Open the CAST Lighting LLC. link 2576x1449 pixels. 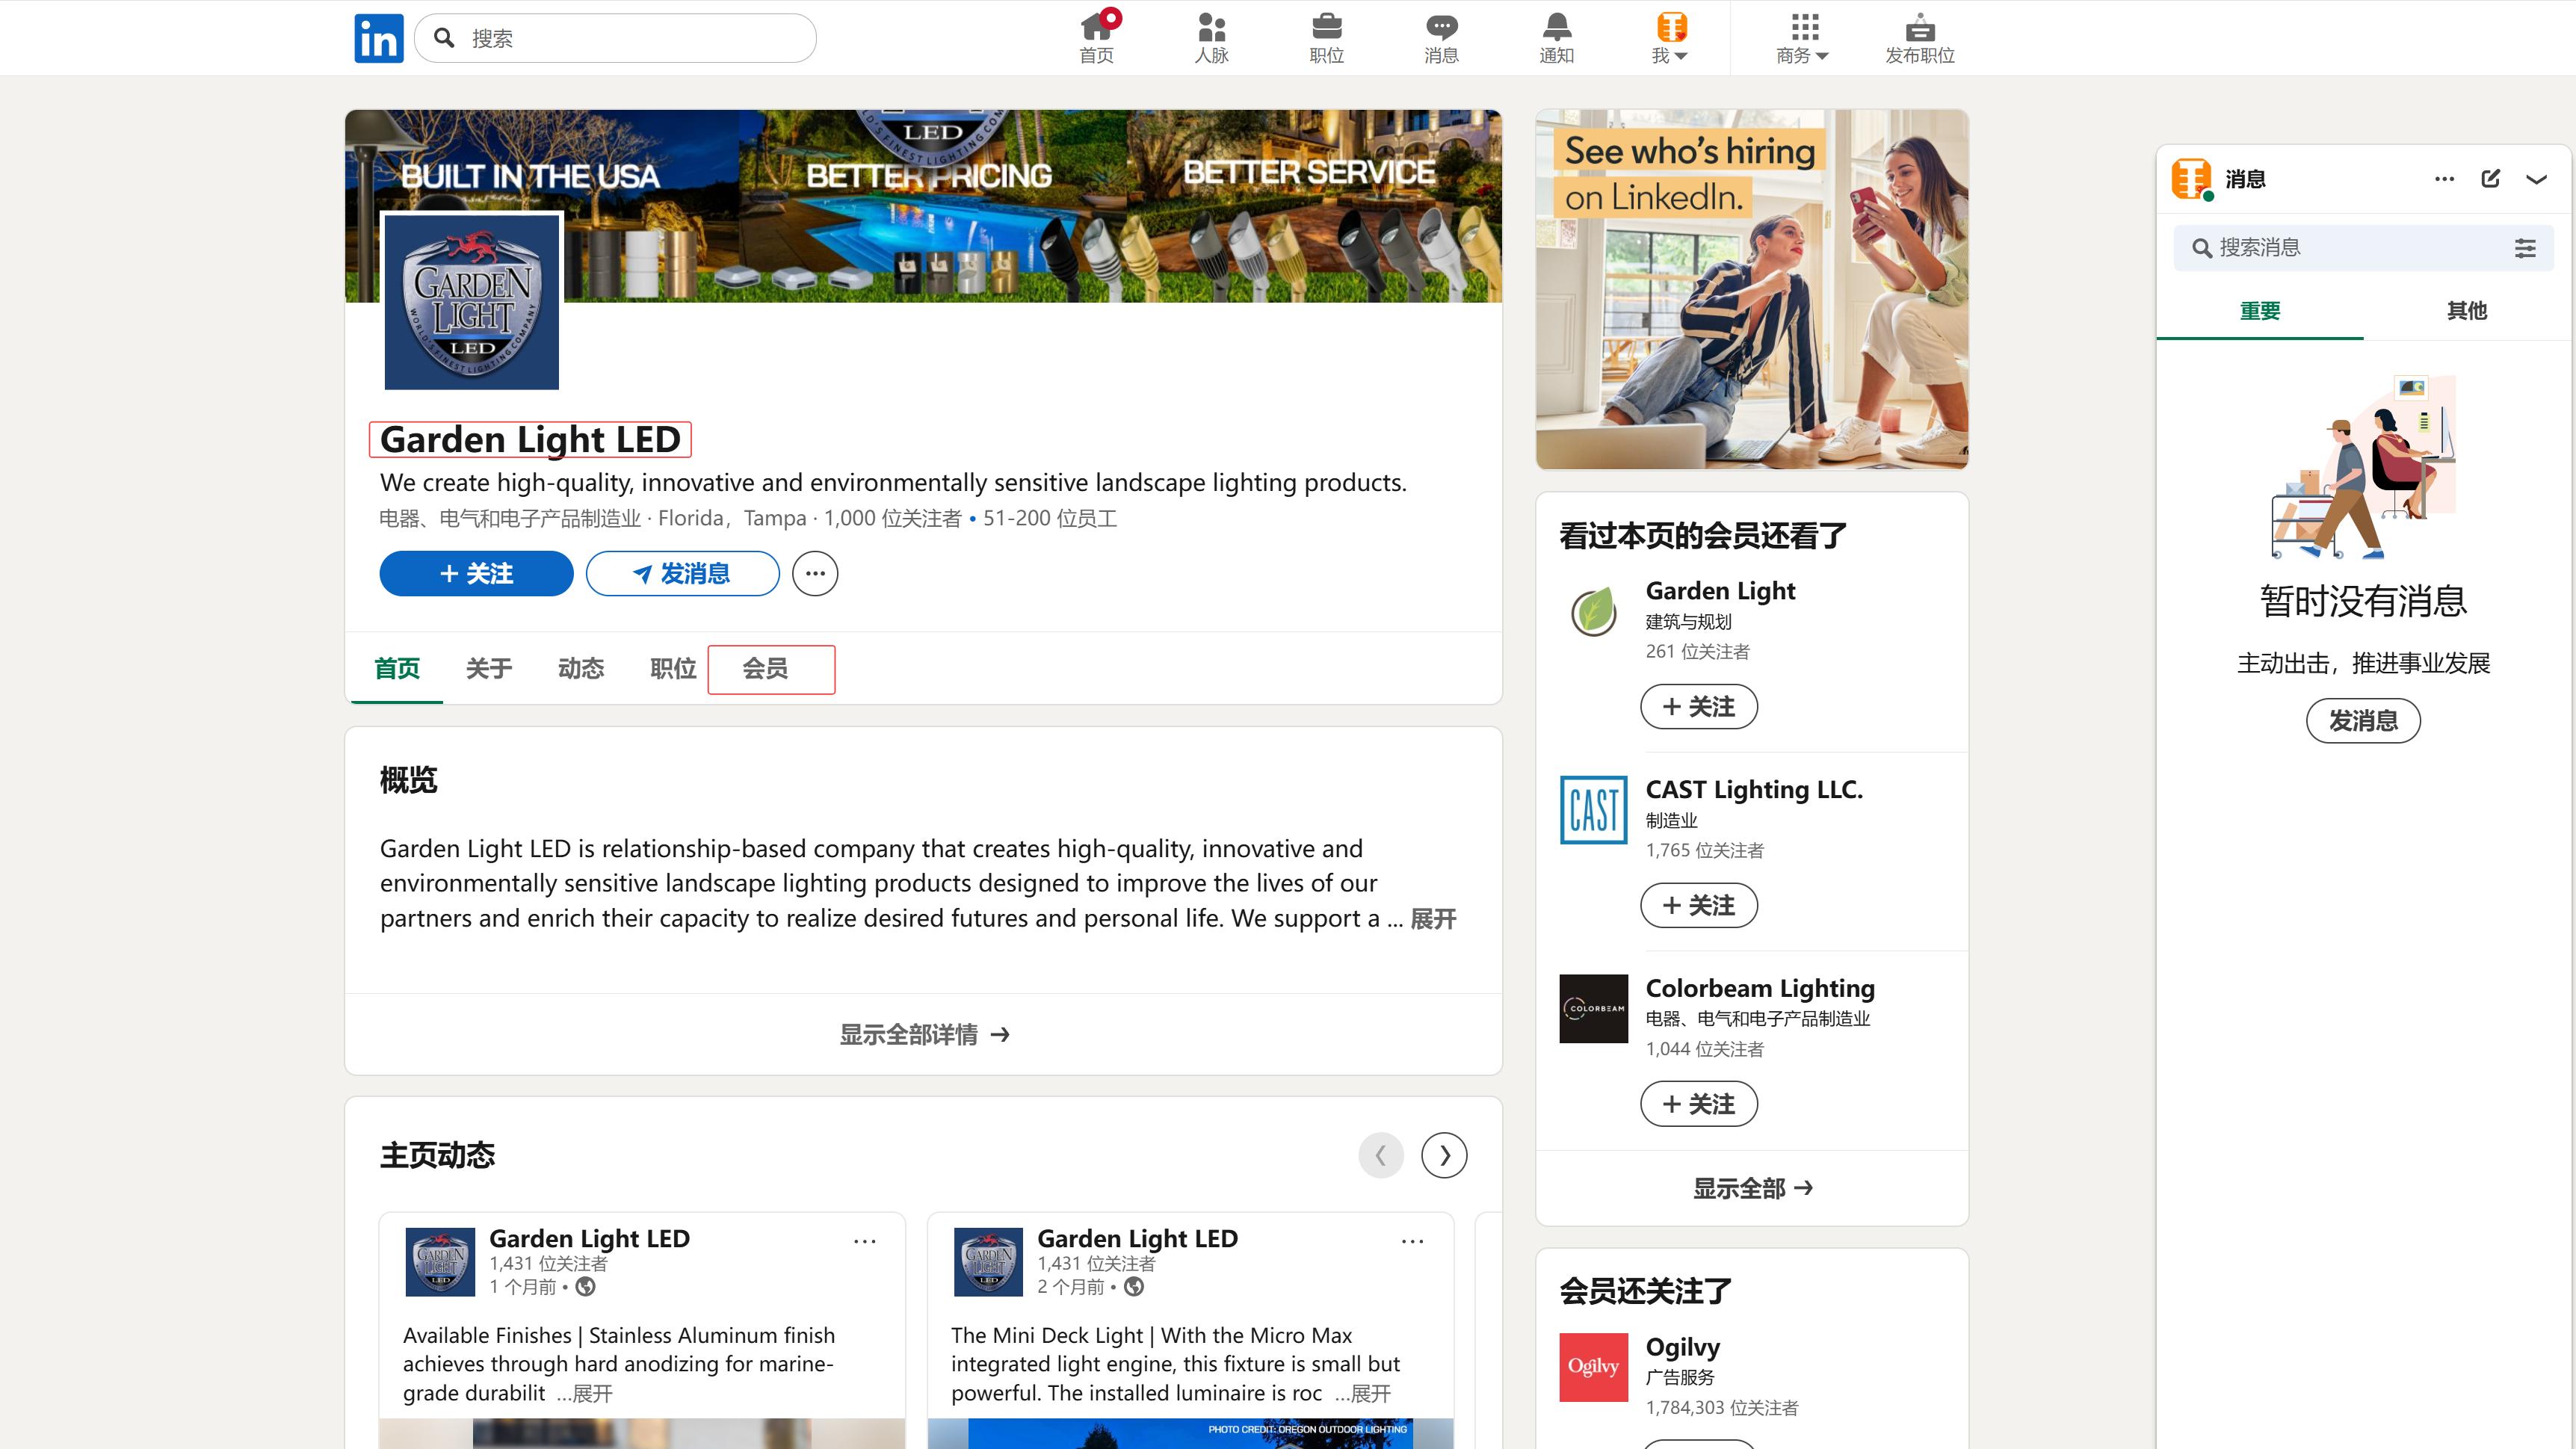coord(1754,789)
